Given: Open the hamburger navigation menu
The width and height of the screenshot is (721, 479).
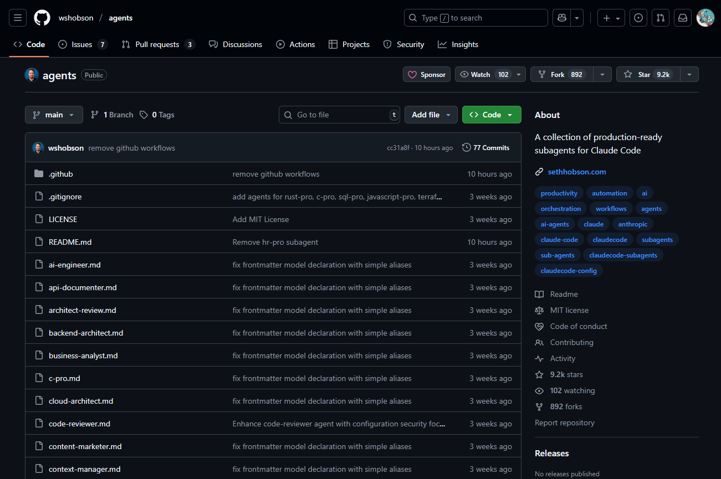Looking at the screenshot, I should tap(18, 18).
